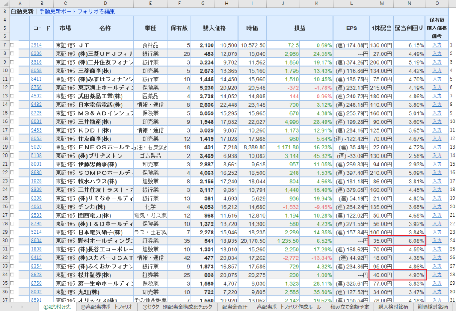Select the 損益 header cell

(x=300, y=28)
